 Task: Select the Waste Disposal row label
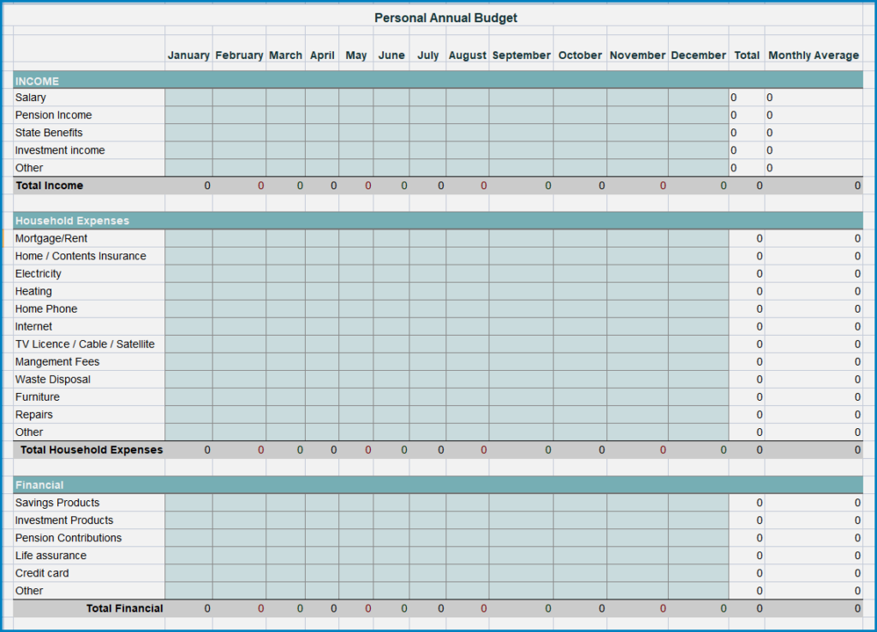pos(51,379)
